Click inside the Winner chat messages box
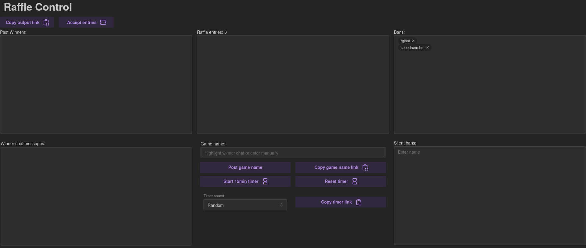The image size is (586, 248). coord(96,197)
